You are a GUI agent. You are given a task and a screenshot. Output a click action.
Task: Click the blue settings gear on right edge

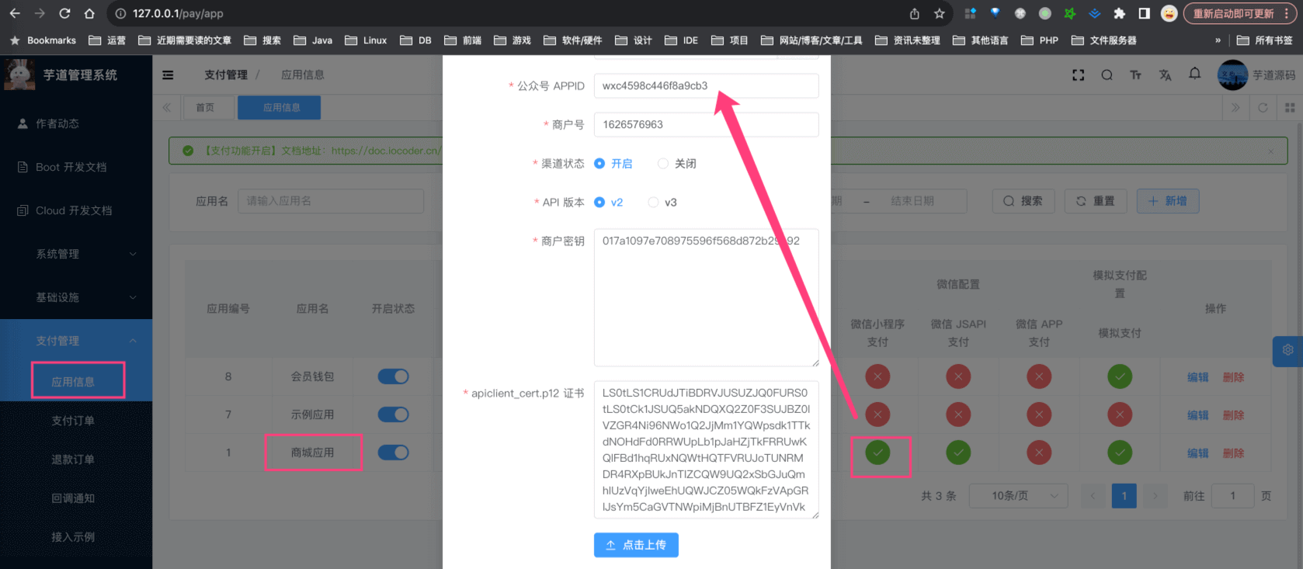pyautogui.click(x=1287, y=350)
